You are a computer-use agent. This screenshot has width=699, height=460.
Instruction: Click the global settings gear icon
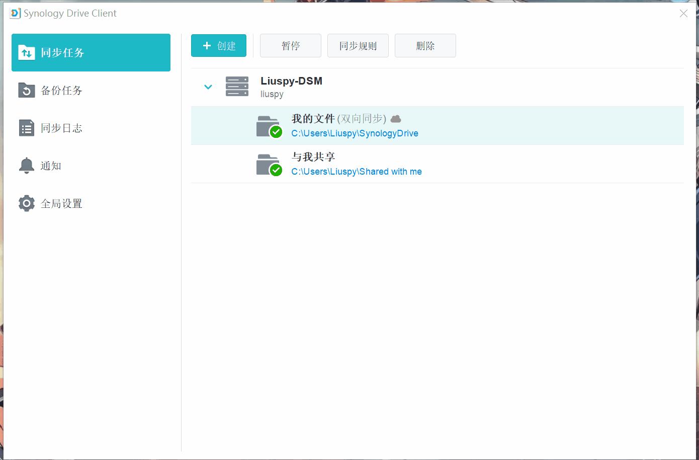[27, 203]
